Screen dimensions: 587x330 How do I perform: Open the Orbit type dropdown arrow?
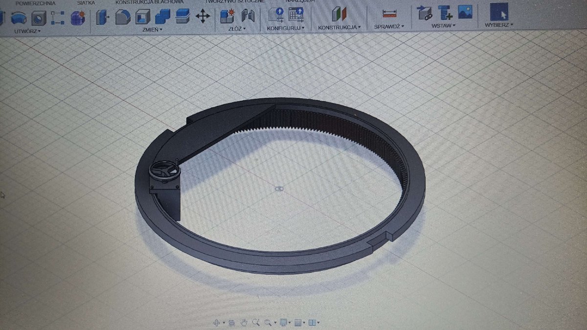pyautogui.click(x=224, y=323)
